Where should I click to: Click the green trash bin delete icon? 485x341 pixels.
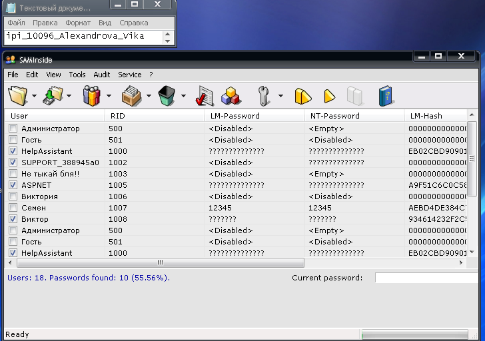167,96
